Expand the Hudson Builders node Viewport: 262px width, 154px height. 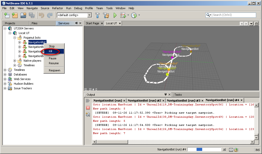tap(5, 84)
